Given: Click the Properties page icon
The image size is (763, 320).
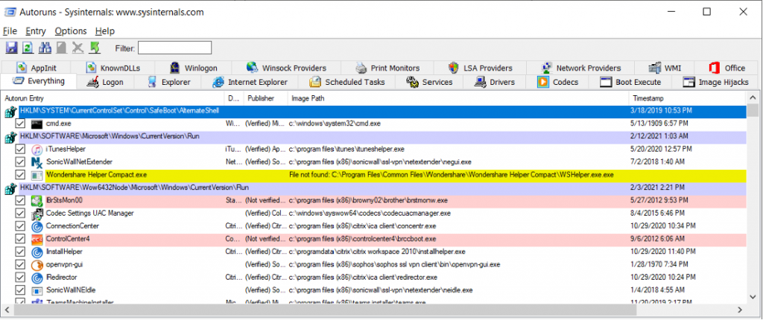Looking at the screenshot, I should coord(61,47).
